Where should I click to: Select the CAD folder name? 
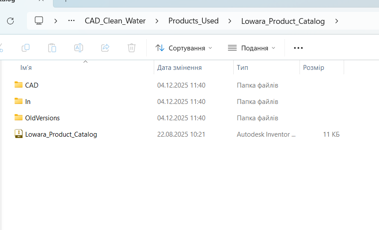click(x=32, y=85)
